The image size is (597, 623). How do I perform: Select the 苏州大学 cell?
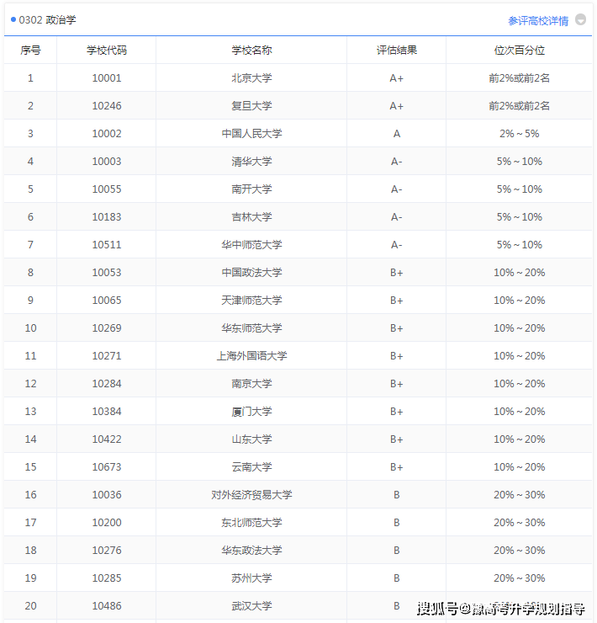click(x=251, y=578)
